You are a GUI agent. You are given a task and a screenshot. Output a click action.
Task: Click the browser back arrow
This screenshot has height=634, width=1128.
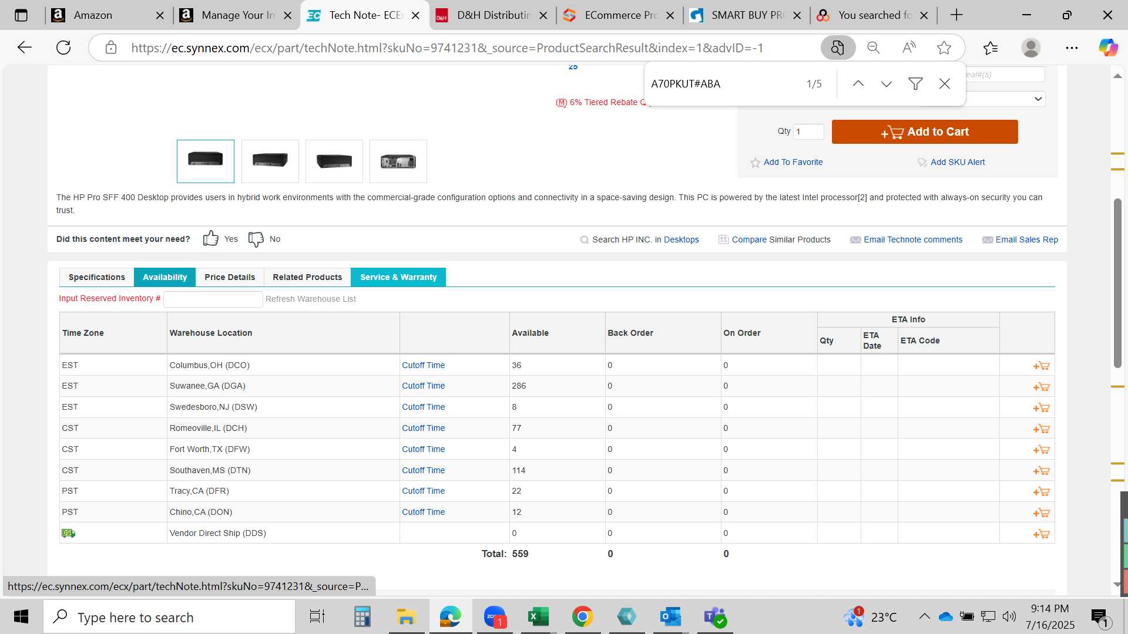click(x=24, y=48)
